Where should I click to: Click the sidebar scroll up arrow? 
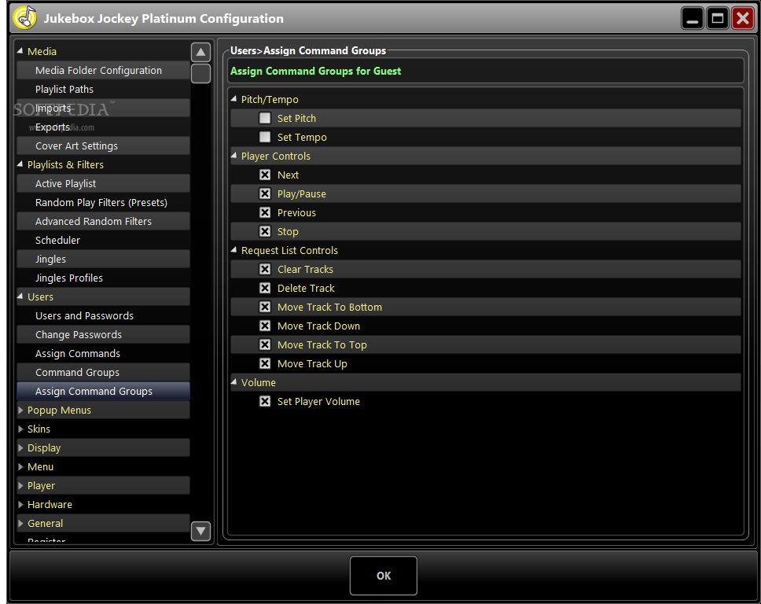(x=200, y=53)
